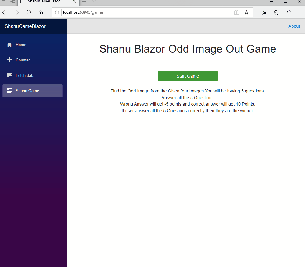Open the About link
Viewport: 305px width, 267px height.
[x=294, y=26]
